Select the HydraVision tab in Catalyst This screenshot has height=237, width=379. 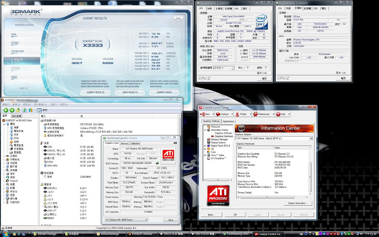pyautogui.click(x=229, y=121)
